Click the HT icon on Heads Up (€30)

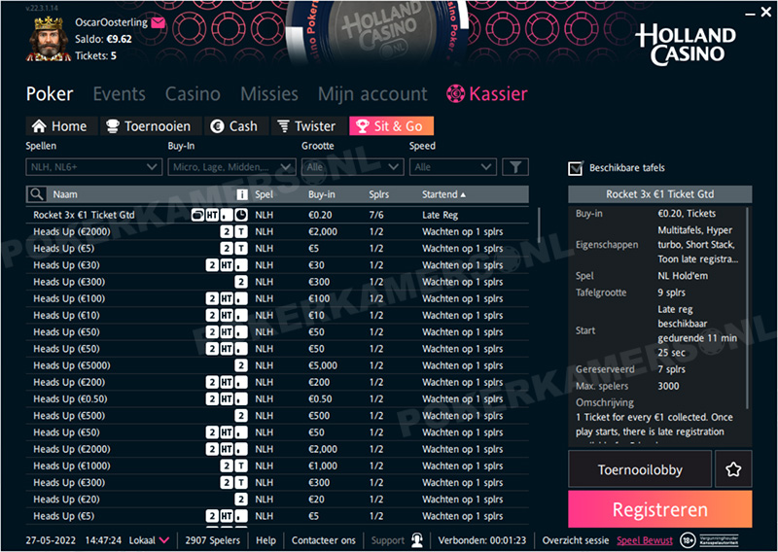pyautogui.click(x=227, y=265)
